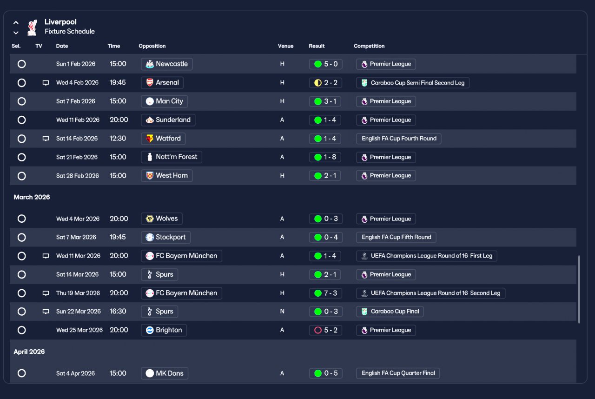Click red loss ring on Brighton 5-2 result
Image resolution: width=595 pixels, height=399 pixels.
pyautogui.click(x=318, y=330)
